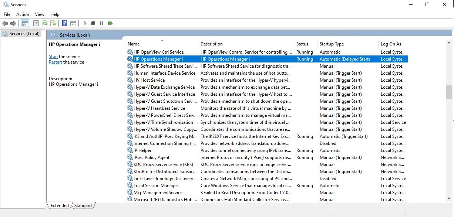Viewport: 454px width, 217px height.
Task: Sort by the Status column header
Action: tap(306, 44)
